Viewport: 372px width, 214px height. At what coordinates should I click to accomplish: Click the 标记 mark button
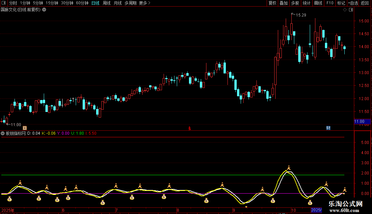coord(341,3)
